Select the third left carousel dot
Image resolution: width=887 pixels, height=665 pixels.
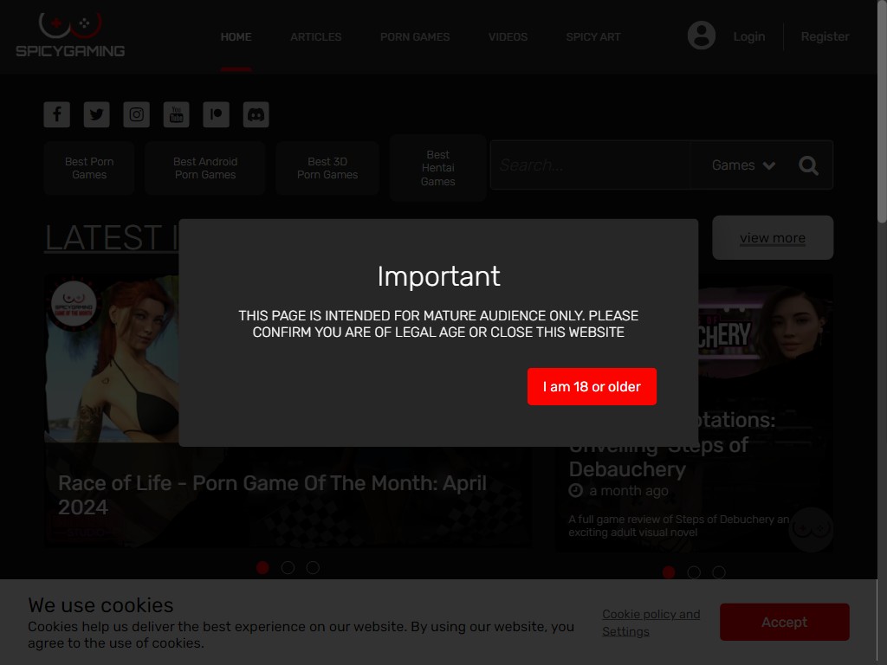click(314, 567)
